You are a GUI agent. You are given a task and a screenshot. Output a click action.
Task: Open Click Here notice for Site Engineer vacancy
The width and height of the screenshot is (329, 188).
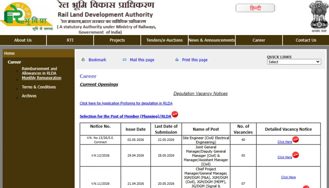point(285,142)
